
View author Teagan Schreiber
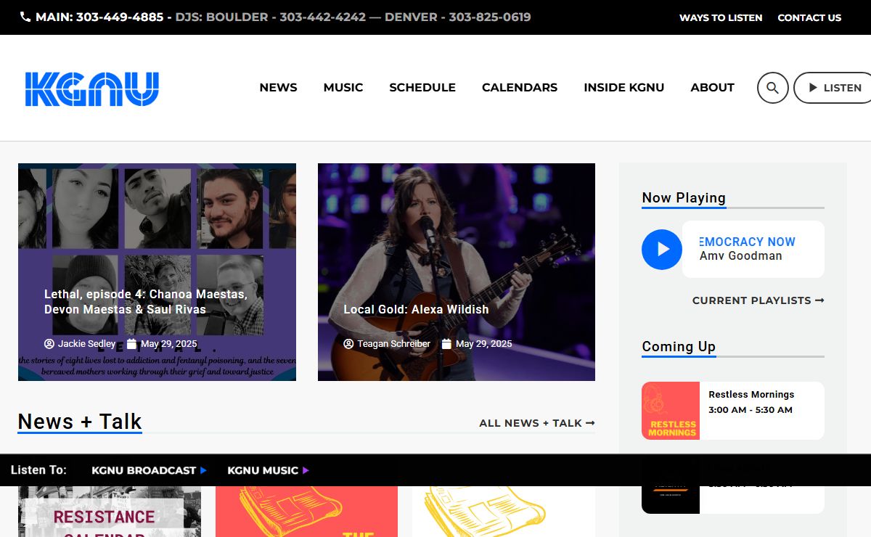393,344
